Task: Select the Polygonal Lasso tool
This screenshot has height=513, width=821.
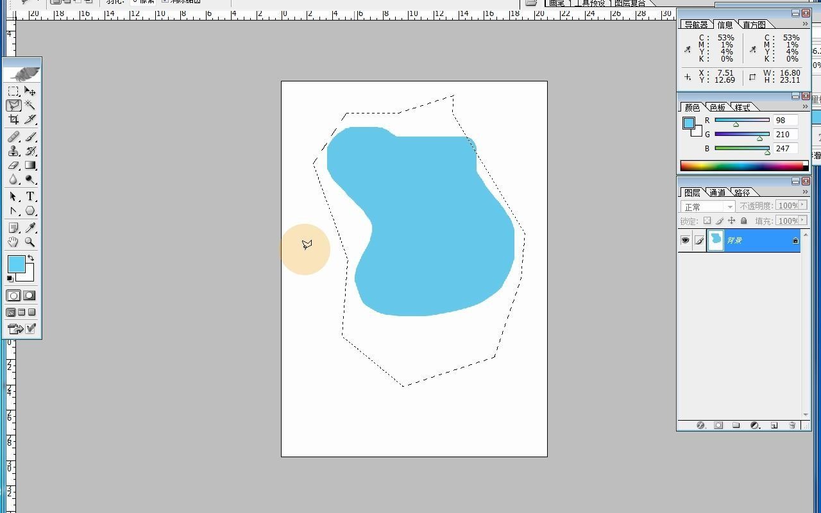Action: [13, 105]
